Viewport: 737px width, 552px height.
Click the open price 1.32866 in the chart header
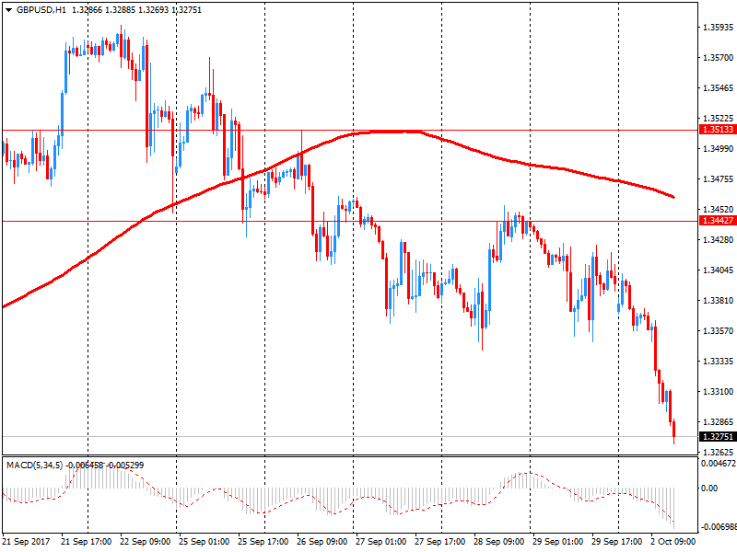point(88,10)
